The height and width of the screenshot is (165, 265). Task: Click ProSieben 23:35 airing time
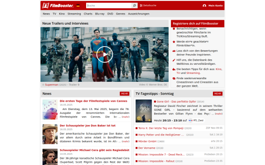[213, 161]
